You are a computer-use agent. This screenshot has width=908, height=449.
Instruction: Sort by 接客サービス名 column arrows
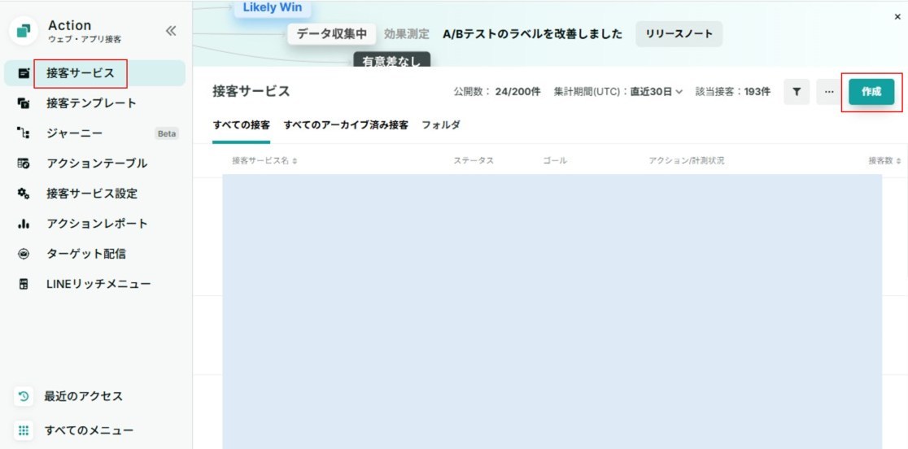[x=295, y=161]
